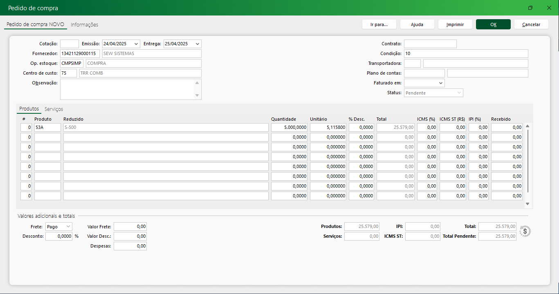Open the Ajuda help button
This screenshot has height=294, width=559.
pyautogui.click(x=417, y=24)
